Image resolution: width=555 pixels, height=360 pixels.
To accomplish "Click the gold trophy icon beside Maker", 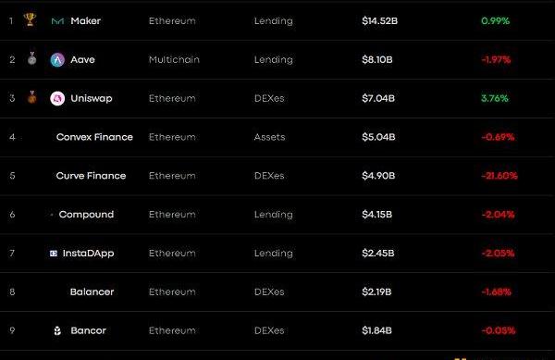I will (30, 19).
